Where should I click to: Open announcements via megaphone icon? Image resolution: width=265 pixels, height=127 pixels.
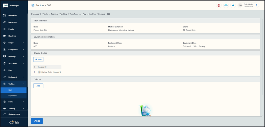pyautogui.click(x=233, y=5)
